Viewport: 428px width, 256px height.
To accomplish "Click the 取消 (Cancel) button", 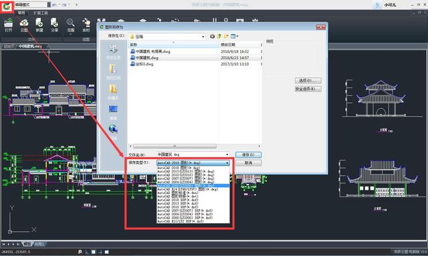I will [248, 163].
